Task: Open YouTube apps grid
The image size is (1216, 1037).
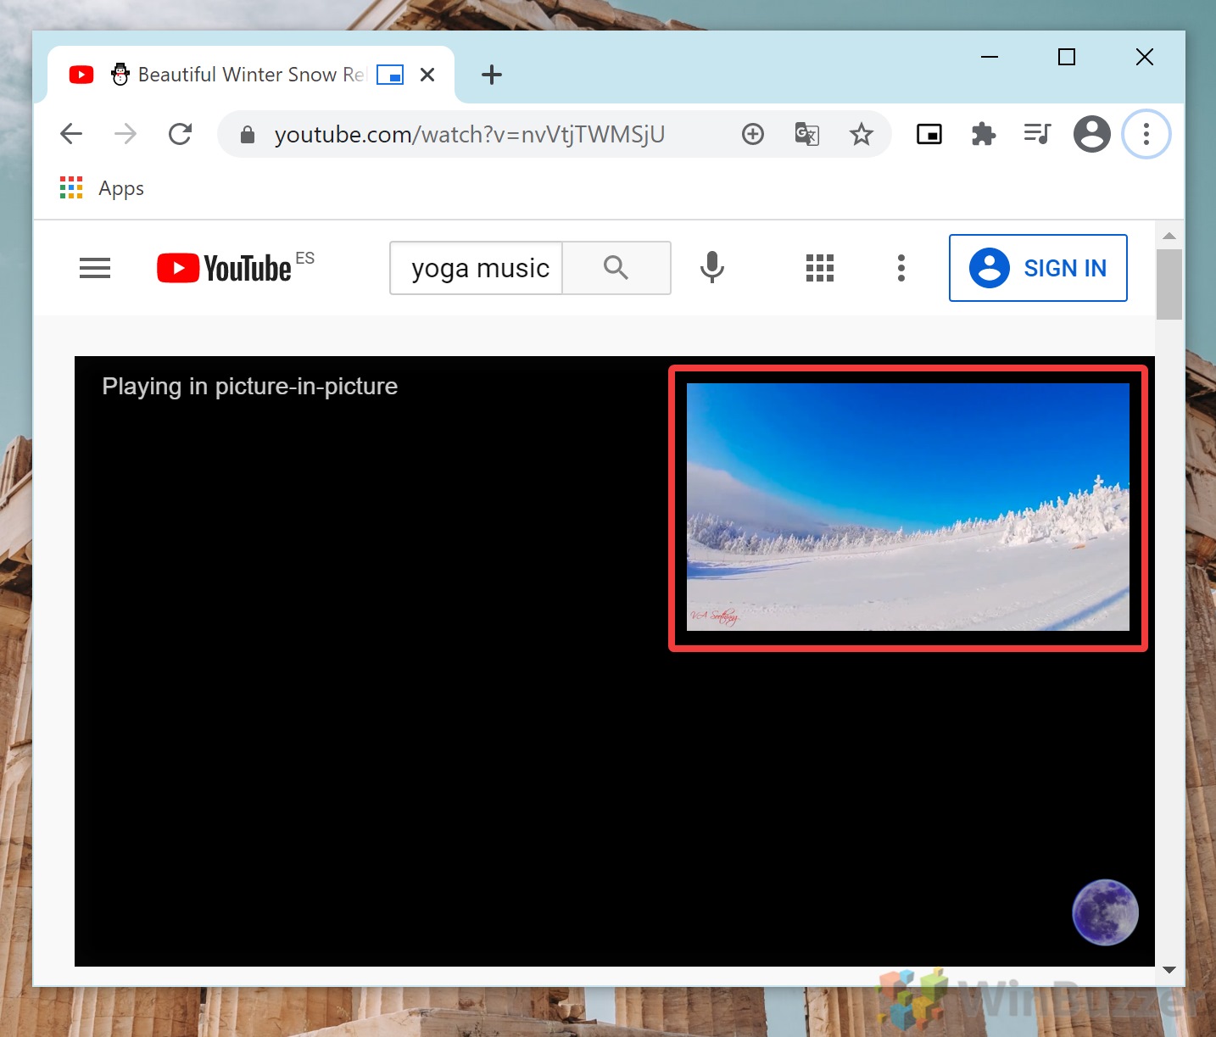Action: click(820, 268)
